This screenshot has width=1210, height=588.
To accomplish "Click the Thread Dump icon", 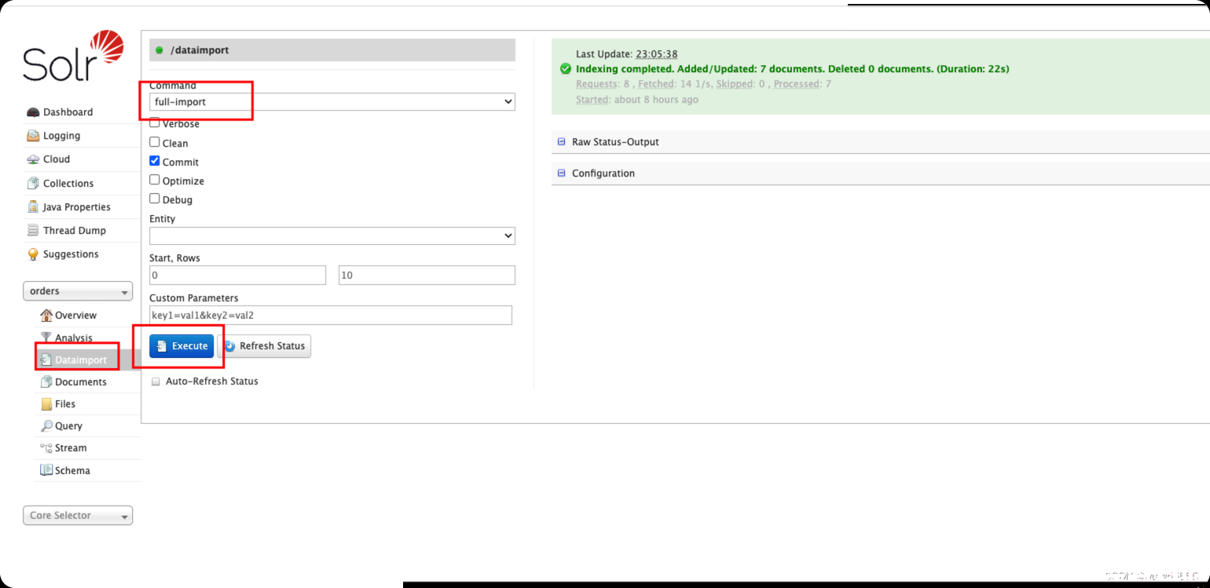I will pyautogui.click(x=33, y=230).
